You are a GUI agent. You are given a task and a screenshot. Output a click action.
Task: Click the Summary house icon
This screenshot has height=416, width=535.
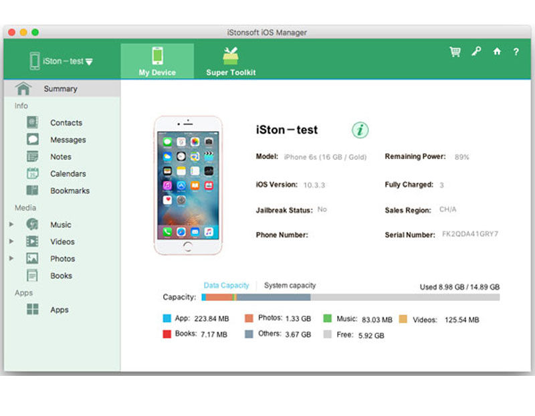(23, 88)
